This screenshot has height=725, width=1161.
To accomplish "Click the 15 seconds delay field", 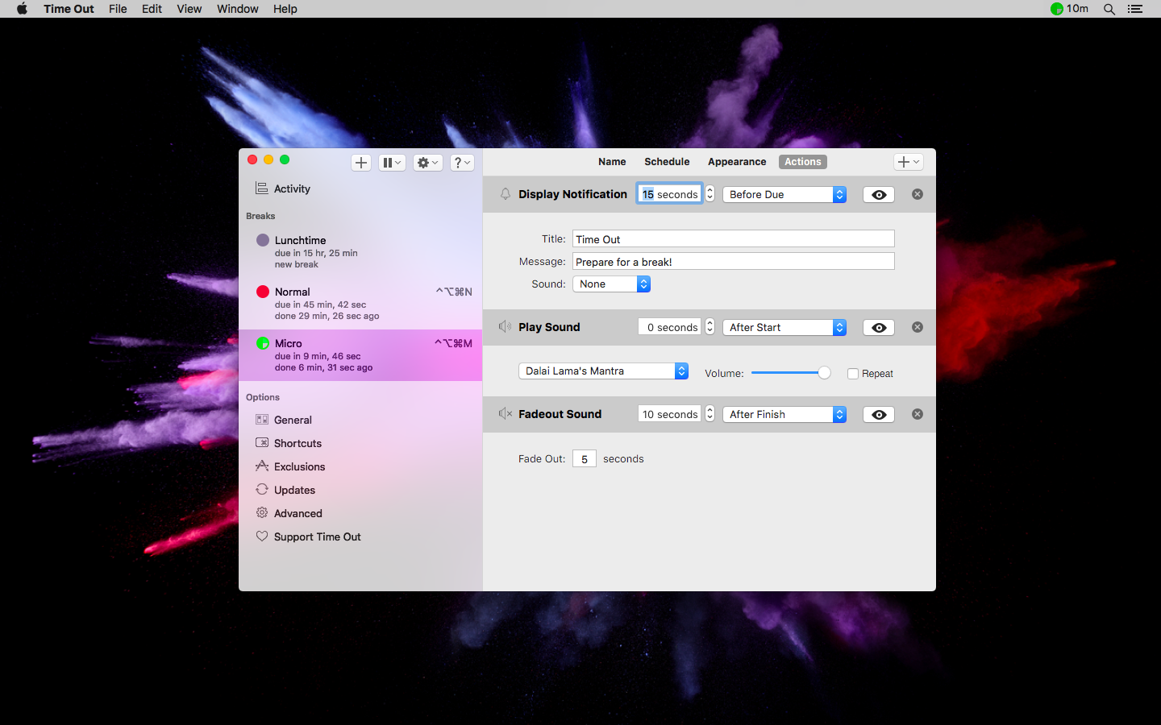I will click(x=670, y=194).
